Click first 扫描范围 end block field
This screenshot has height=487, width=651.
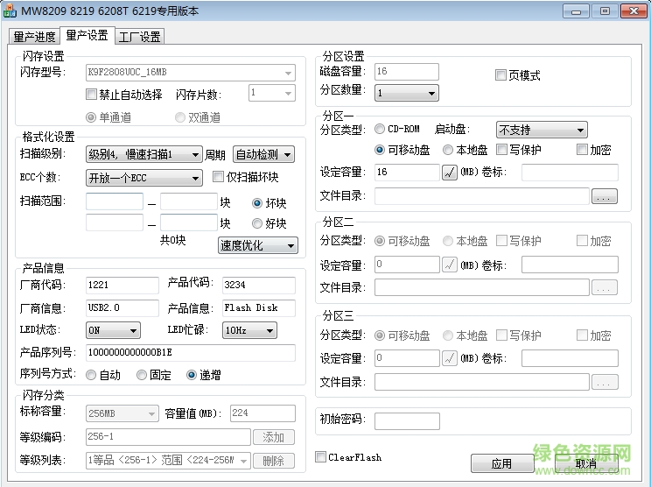(x=189, y=201)
